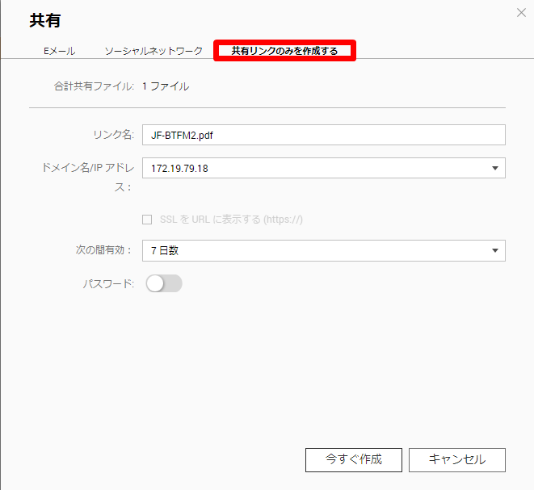Open the 172.19.79.18 domain dropdown
Screen dimensions: 534x490
click(x=323, y=168)
